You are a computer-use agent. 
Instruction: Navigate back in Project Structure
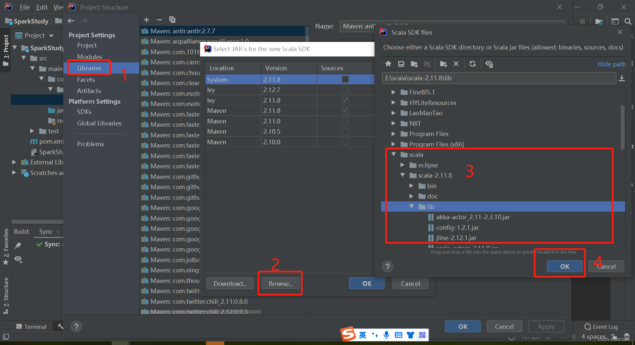point(71,21)
